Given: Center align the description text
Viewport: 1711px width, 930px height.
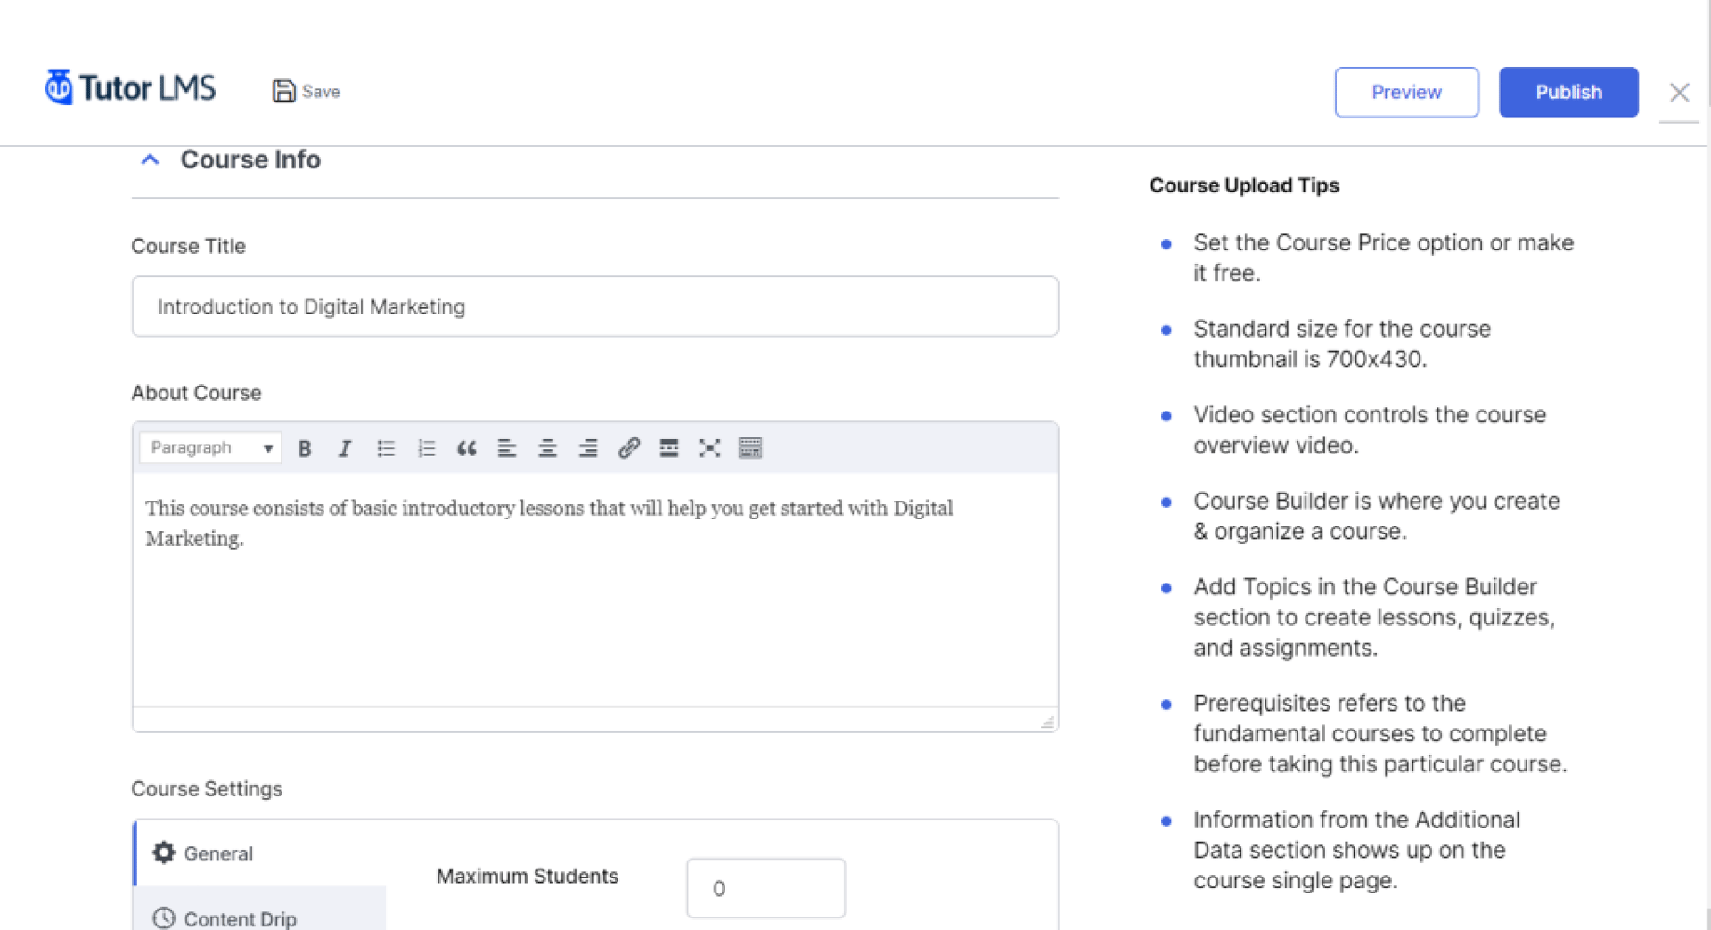Looking at the screenshot, I should coord(547,448).
